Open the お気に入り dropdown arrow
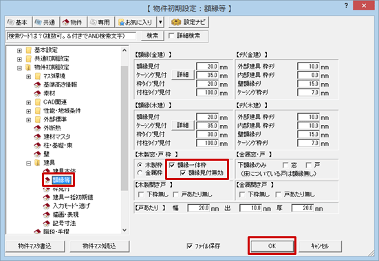 click(160, 22)
